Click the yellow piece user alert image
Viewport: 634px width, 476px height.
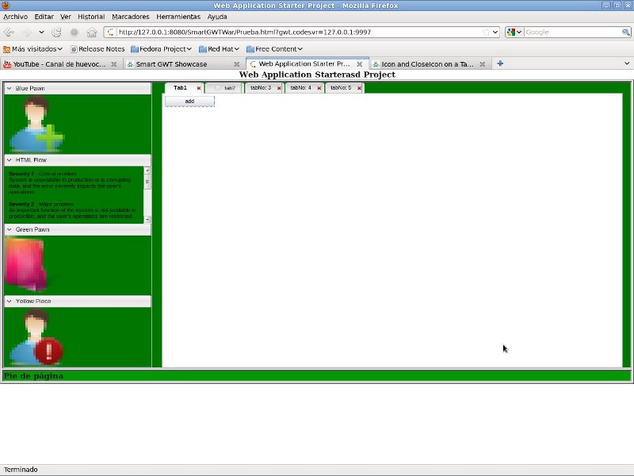(x=36, y=337)
